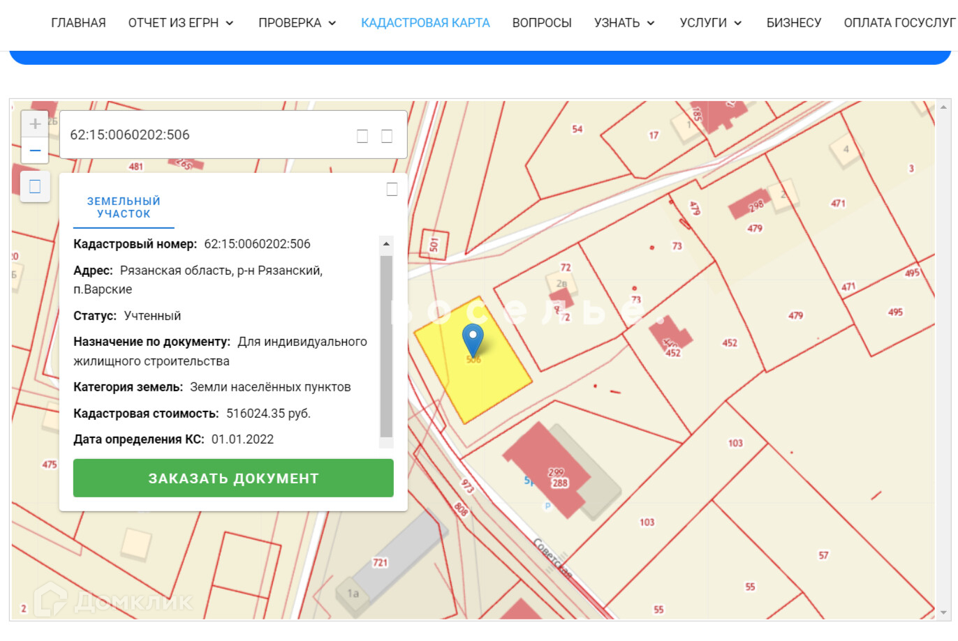The height and width of the screenshot is (641, 958).
Task: Expand the ОТЧЕТ ИЗ ЕГРН dropdown menu
Action: click(181, 23)
